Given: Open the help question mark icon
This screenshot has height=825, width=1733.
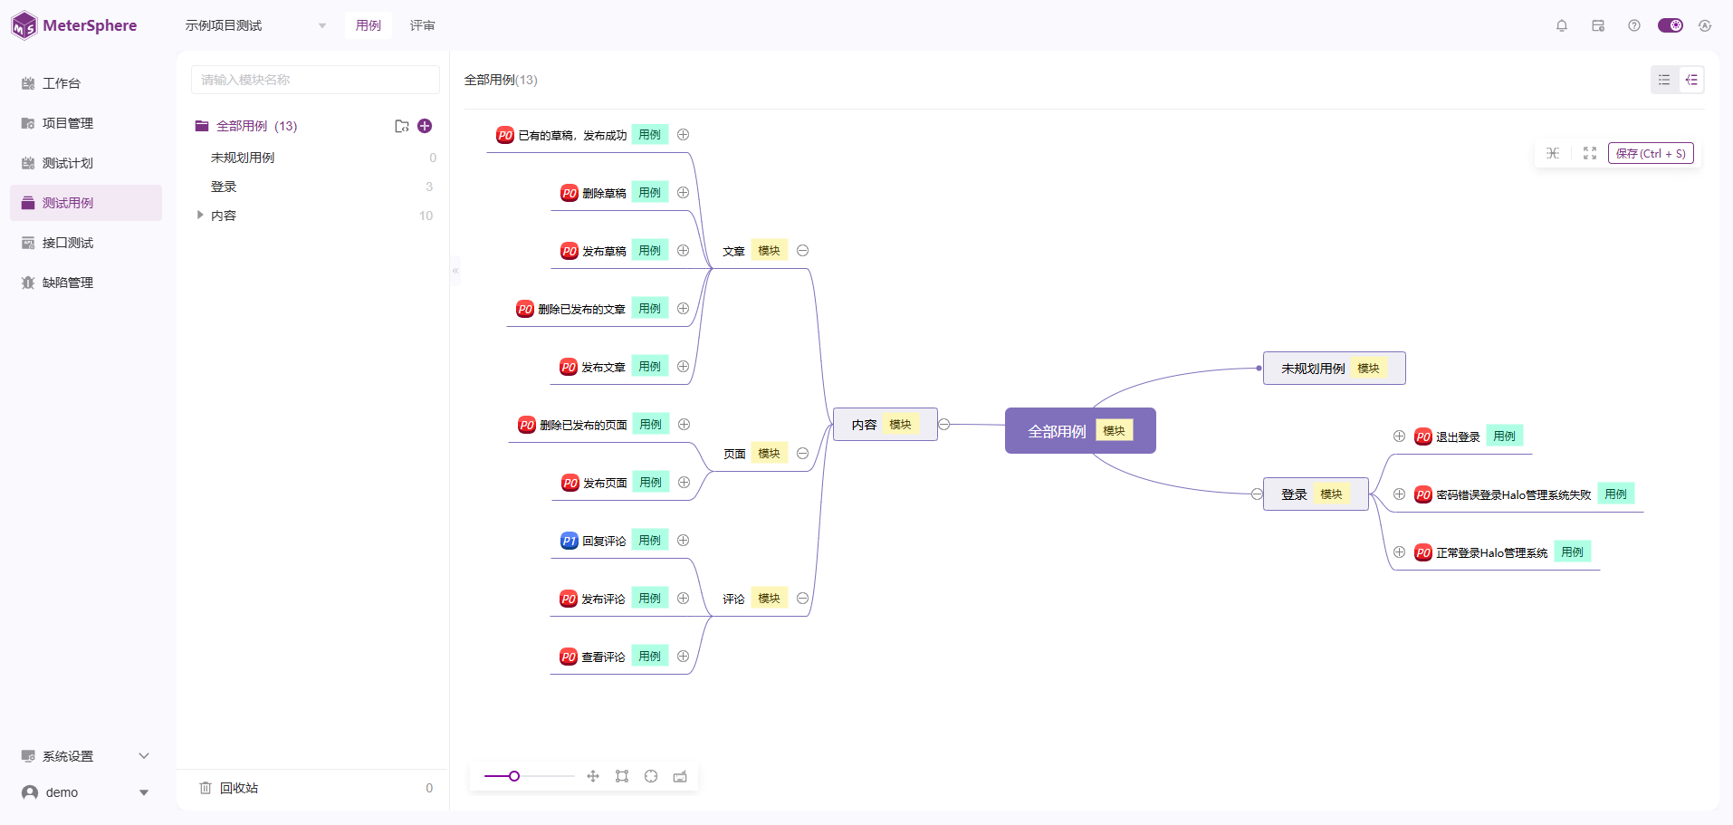Looking at the screenshot, I should pyautogui.click(x=1634, y=25).
